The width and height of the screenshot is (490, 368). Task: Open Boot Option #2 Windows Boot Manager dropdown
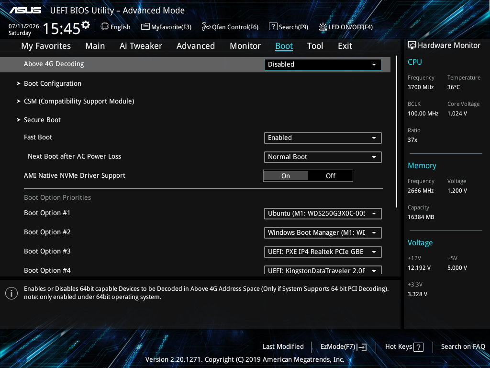[x=323, y=233]
